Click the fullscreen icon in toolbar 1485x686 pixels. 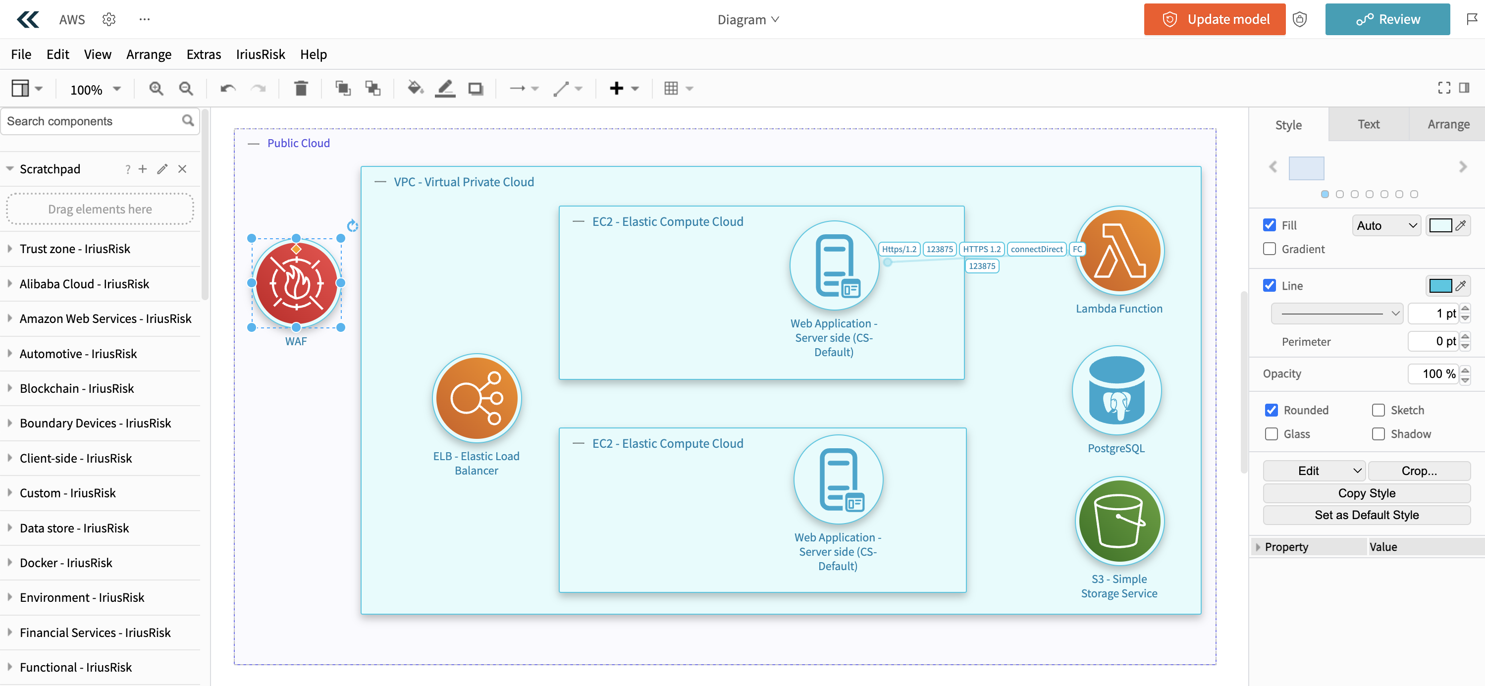1443,88
